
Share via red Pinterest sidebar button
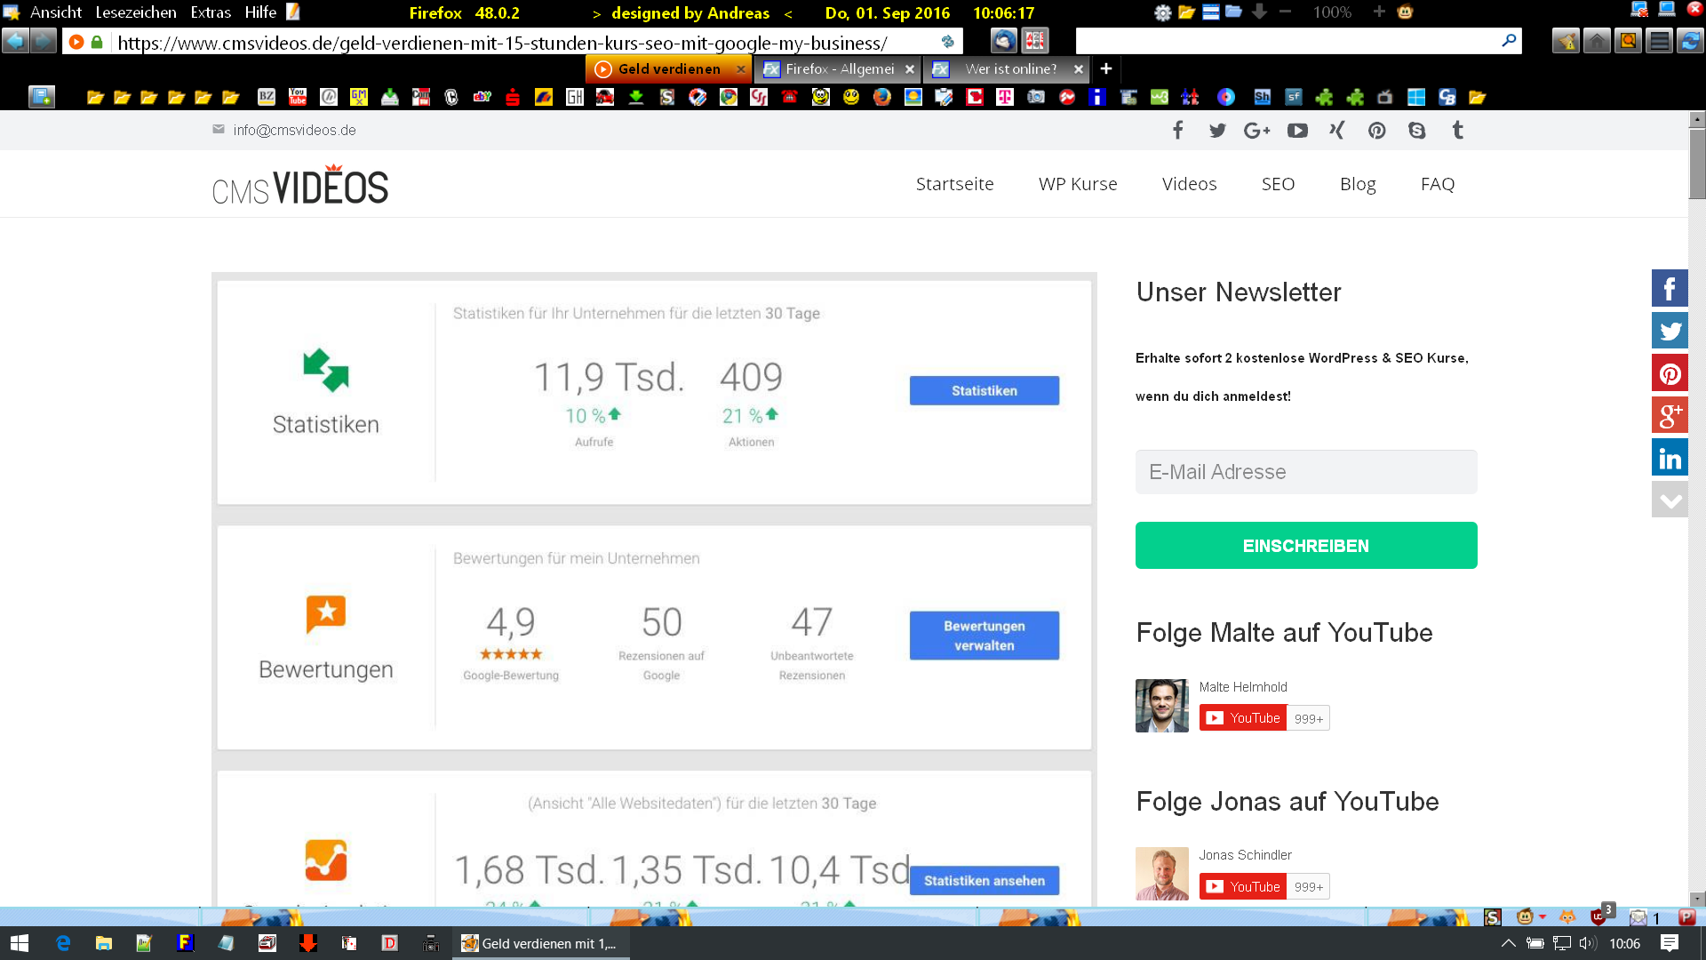[x=1670, y=373]
